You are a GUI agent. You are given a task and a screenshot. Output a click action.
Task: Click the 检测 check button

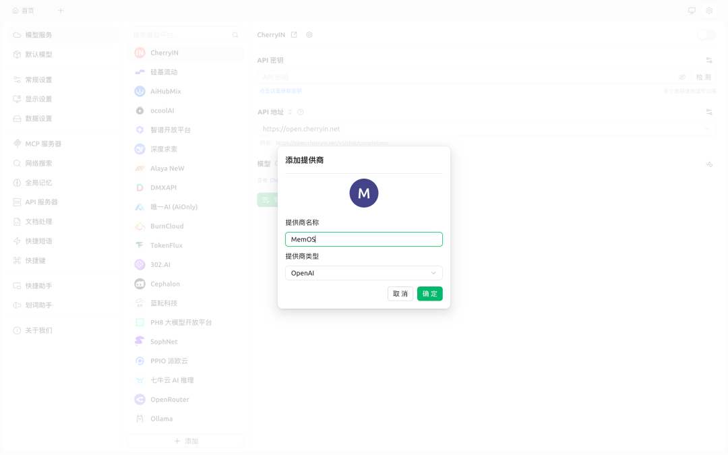pos(703,77)
